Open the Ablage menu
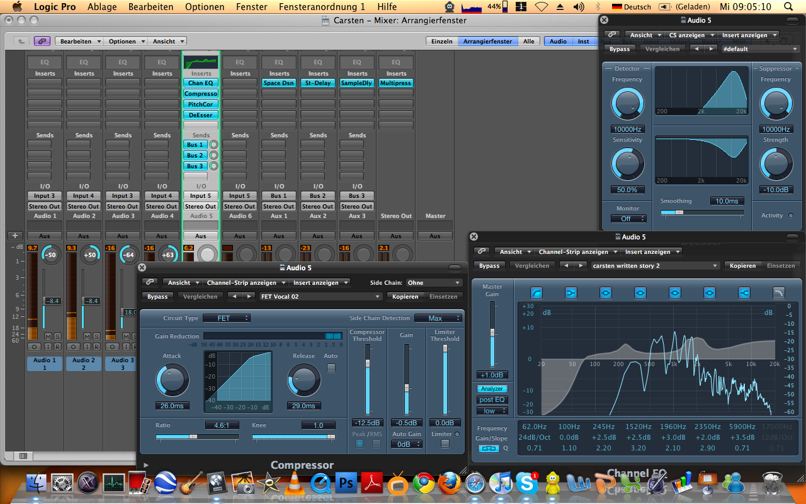The height and width of the screenshot is (504, 806). 102,7
